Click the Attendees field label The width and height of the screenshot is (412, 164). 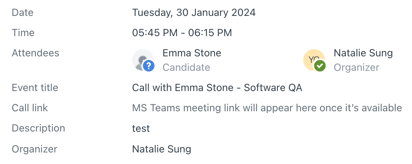36,53
